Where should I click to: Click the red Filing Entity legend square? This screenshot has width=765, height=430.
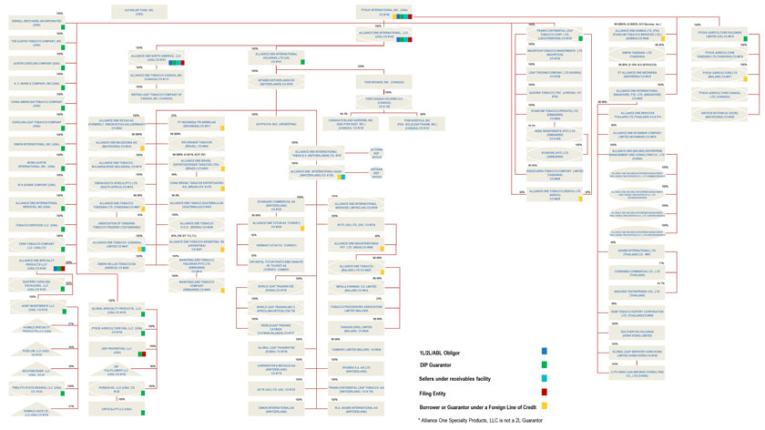click(545, 392)
